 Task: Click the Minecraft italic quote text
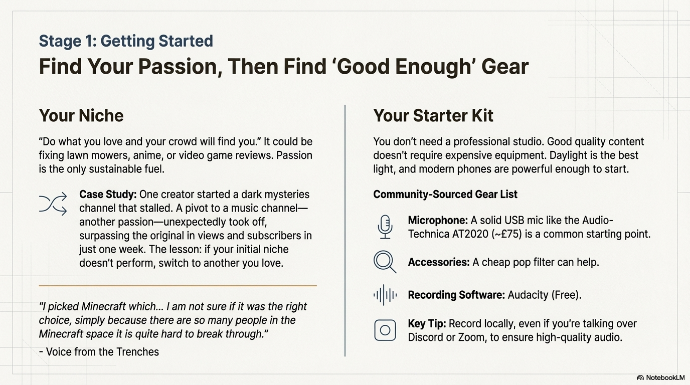tap(172, 320)
